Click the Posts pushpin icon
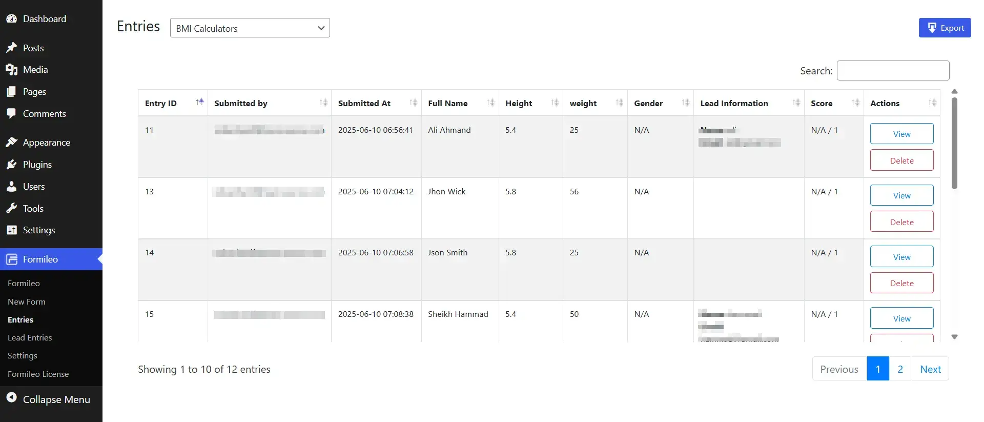 click(x=11, y=48)
